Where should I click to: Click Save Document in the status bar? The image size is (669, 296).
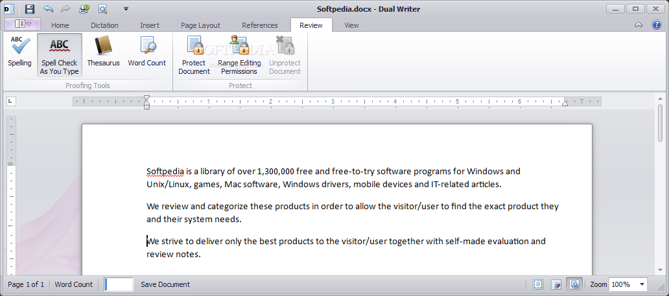point(165,284)
